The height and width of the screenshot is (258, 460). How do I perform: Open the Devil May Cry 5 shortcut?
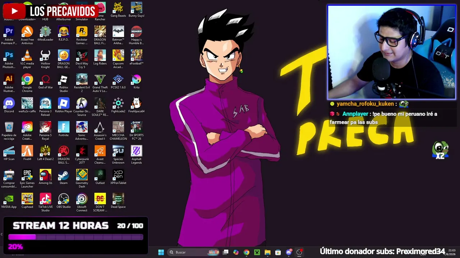pos(82,59)
